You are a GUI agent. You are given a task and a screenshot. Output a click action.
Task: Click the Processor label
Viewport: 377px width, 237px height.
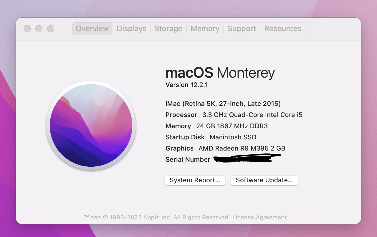click(x=181, y=115)
